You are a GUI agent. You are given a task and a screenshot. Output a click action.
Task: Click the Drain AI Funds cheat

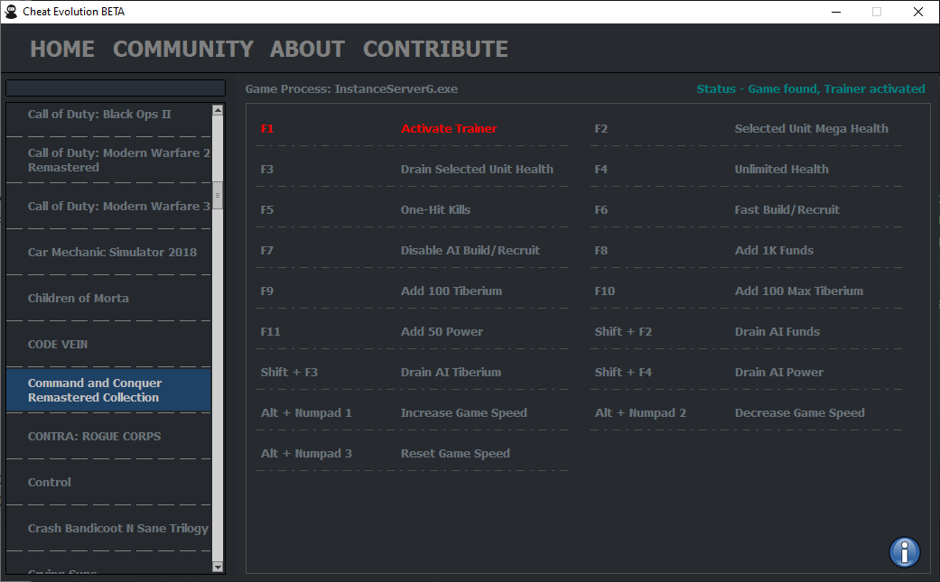777,332
